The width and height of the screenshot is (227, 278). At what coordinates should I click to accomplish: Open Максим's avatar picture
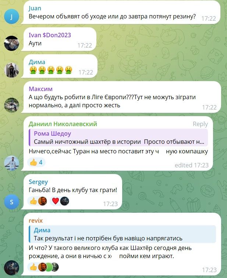tap(11, 105)
